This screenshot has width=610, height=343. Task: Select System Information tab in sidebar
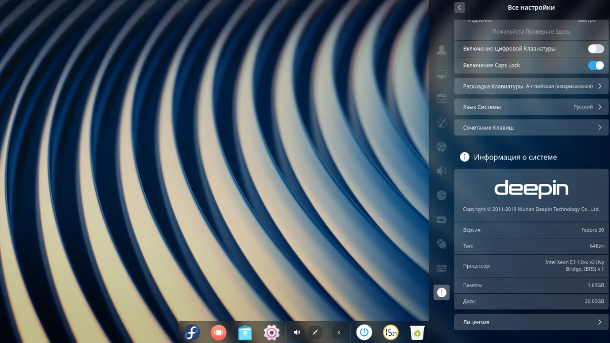[441, 292]
